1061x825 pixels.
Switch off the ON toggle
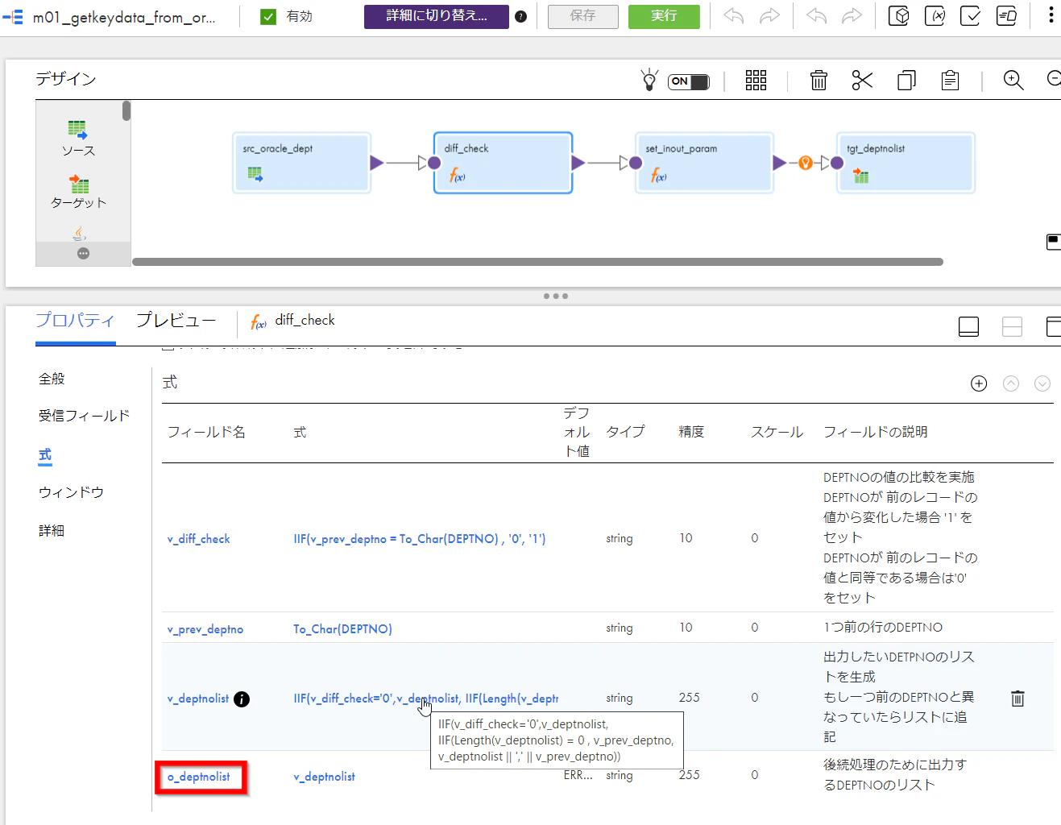(689, 81)
